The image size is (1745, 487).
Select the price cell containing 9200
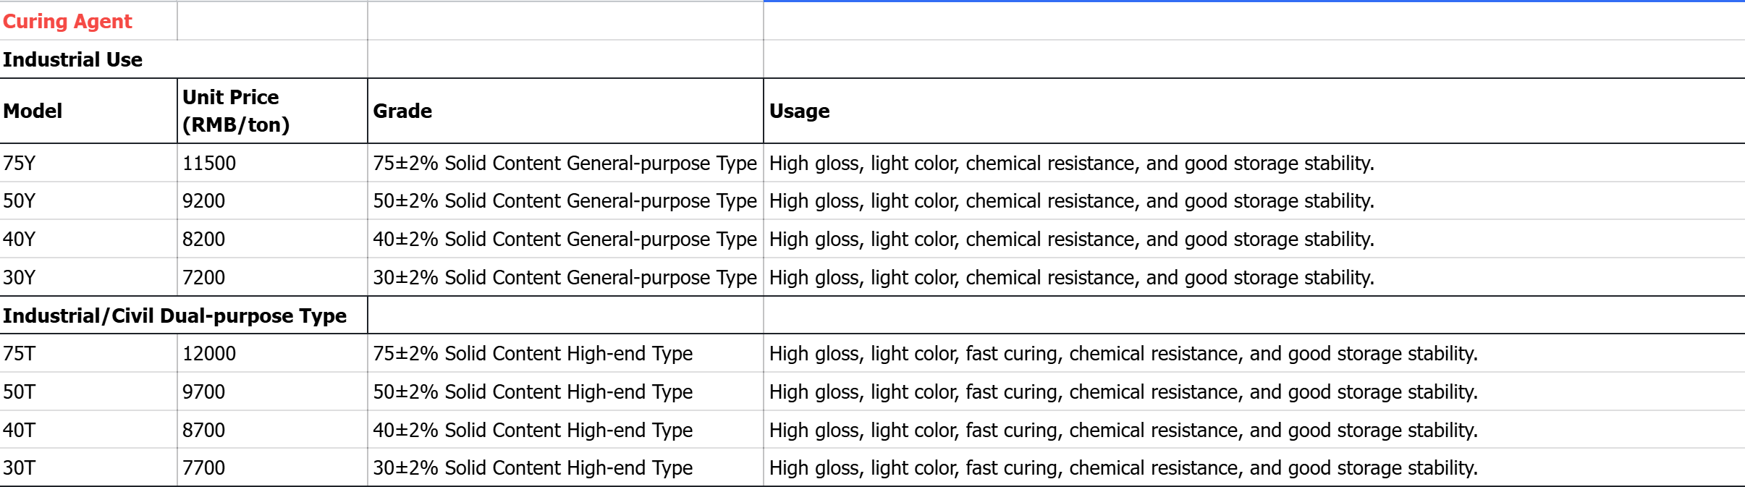pos(272,200)
